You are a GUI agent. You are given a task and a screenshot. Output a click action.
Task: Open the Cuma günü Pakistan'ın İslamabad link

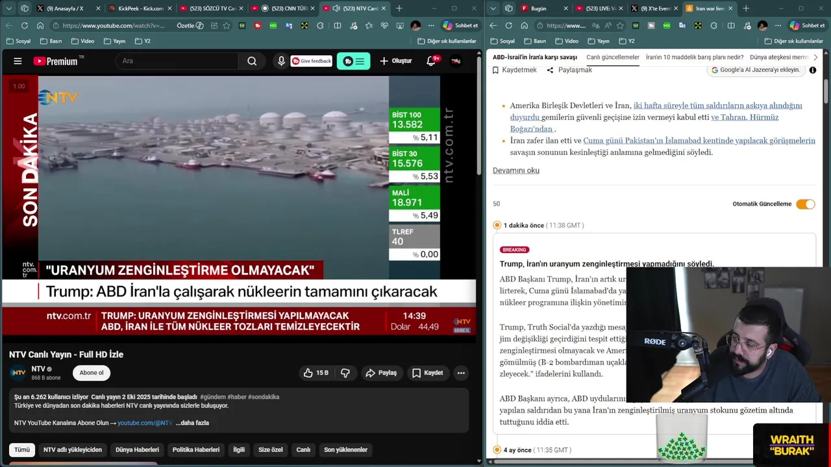(x=699, y=141)
